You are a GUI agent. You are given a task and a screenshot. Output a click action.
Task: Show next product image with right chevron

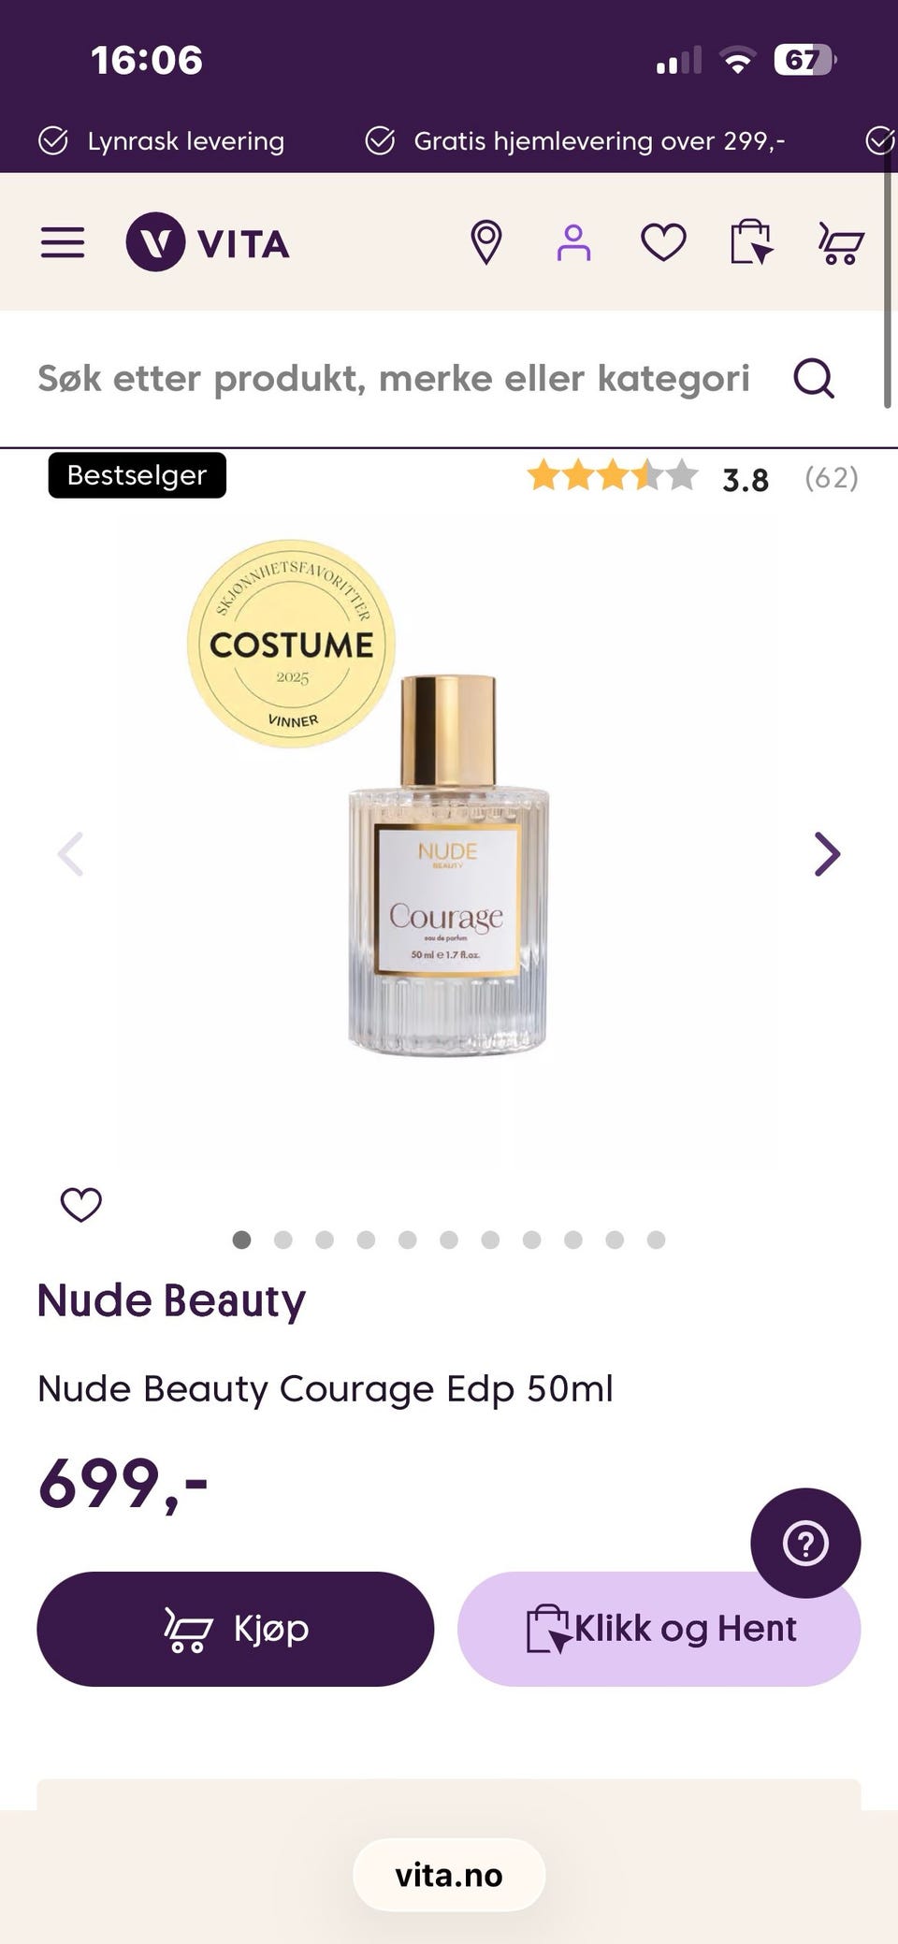coord(827,853)
